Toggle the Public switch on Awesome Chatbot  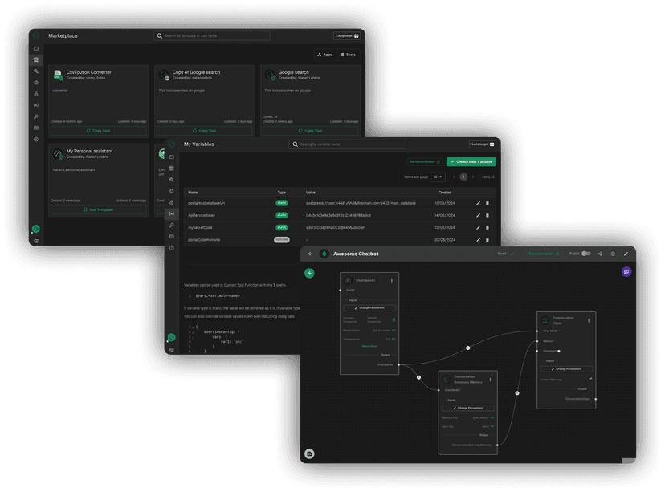[x=585, y=254]
